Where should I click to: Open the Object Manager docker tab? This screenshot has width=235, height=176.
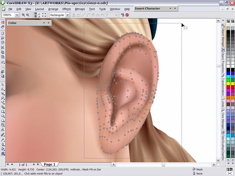point(223,36)
